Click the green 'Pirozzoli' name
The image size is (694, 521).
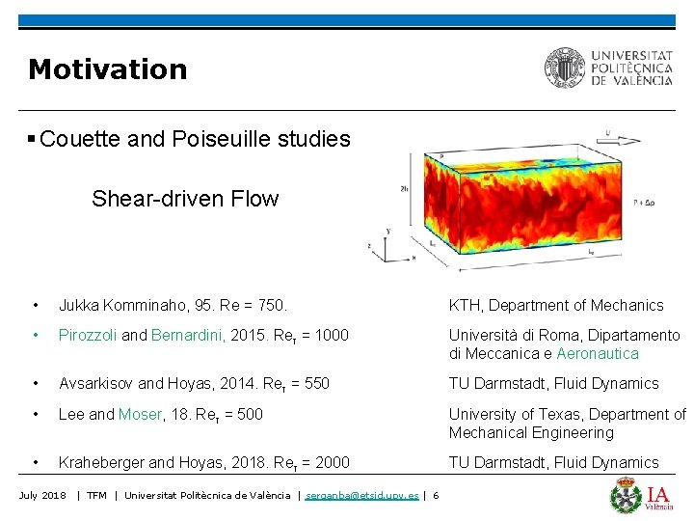click(88, 335)
